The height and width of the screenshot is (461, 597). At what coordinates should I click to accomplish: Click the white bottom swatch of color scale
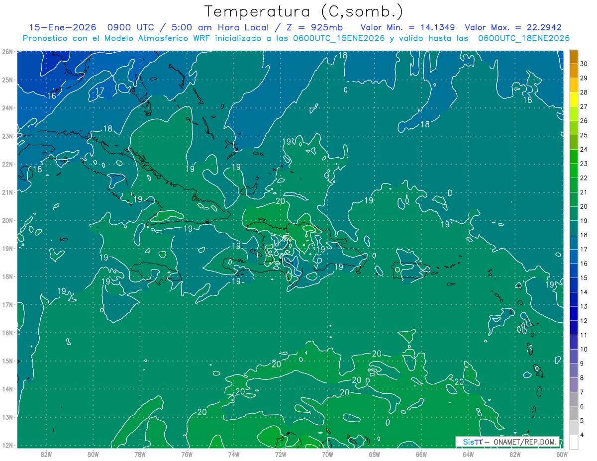574,442
